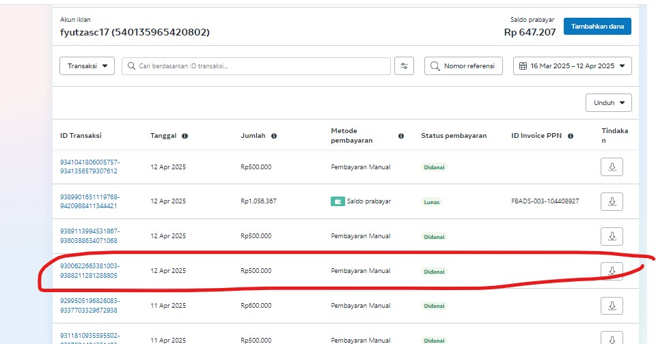Click the ID Transaksi column header

coord(81,136)
